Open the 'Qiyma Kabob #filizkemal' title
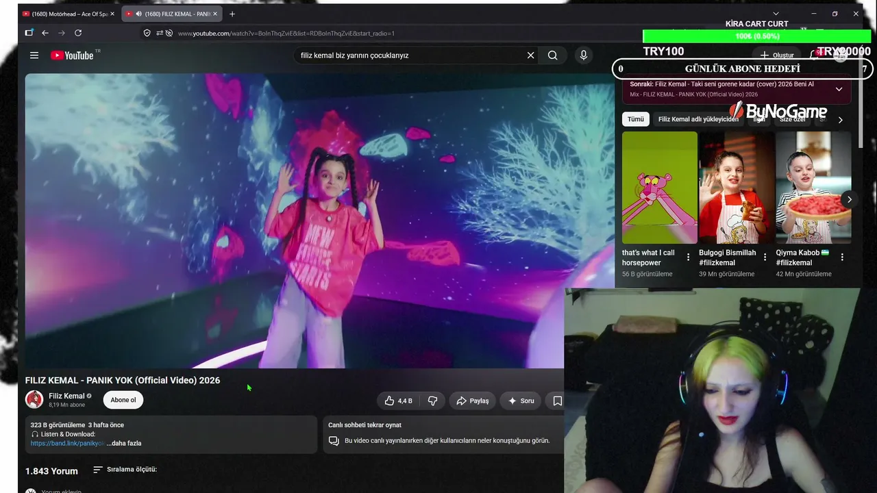This screenshot has height=493, width=877. (802, 257)
